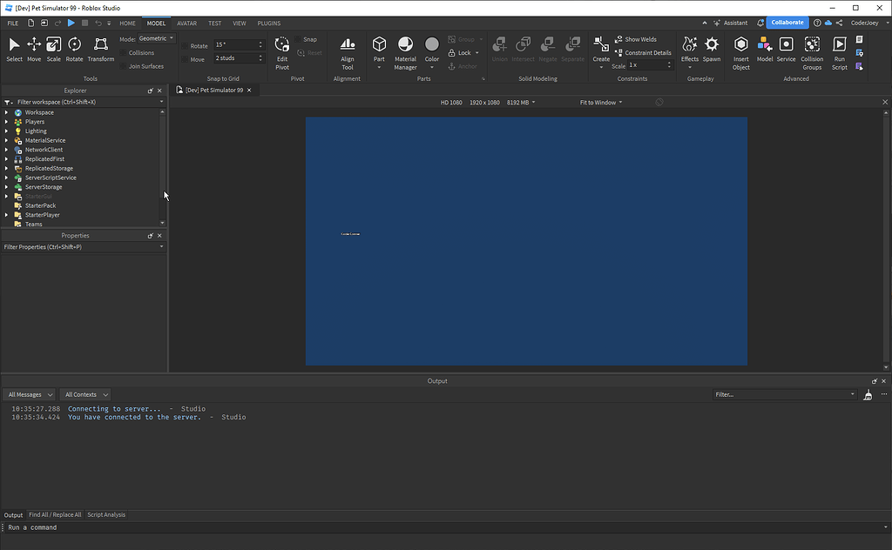Select the Scale tool
Screen dimensions: 892x550
click(54, 48)
